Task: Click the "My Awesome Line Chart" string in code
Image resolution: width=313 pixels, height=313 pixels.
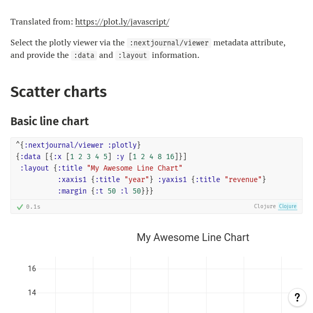Action: [135, 168]
